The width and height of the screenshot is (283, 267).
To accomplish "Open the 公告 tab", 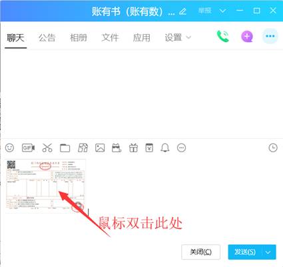I will [x=47, y=37].
